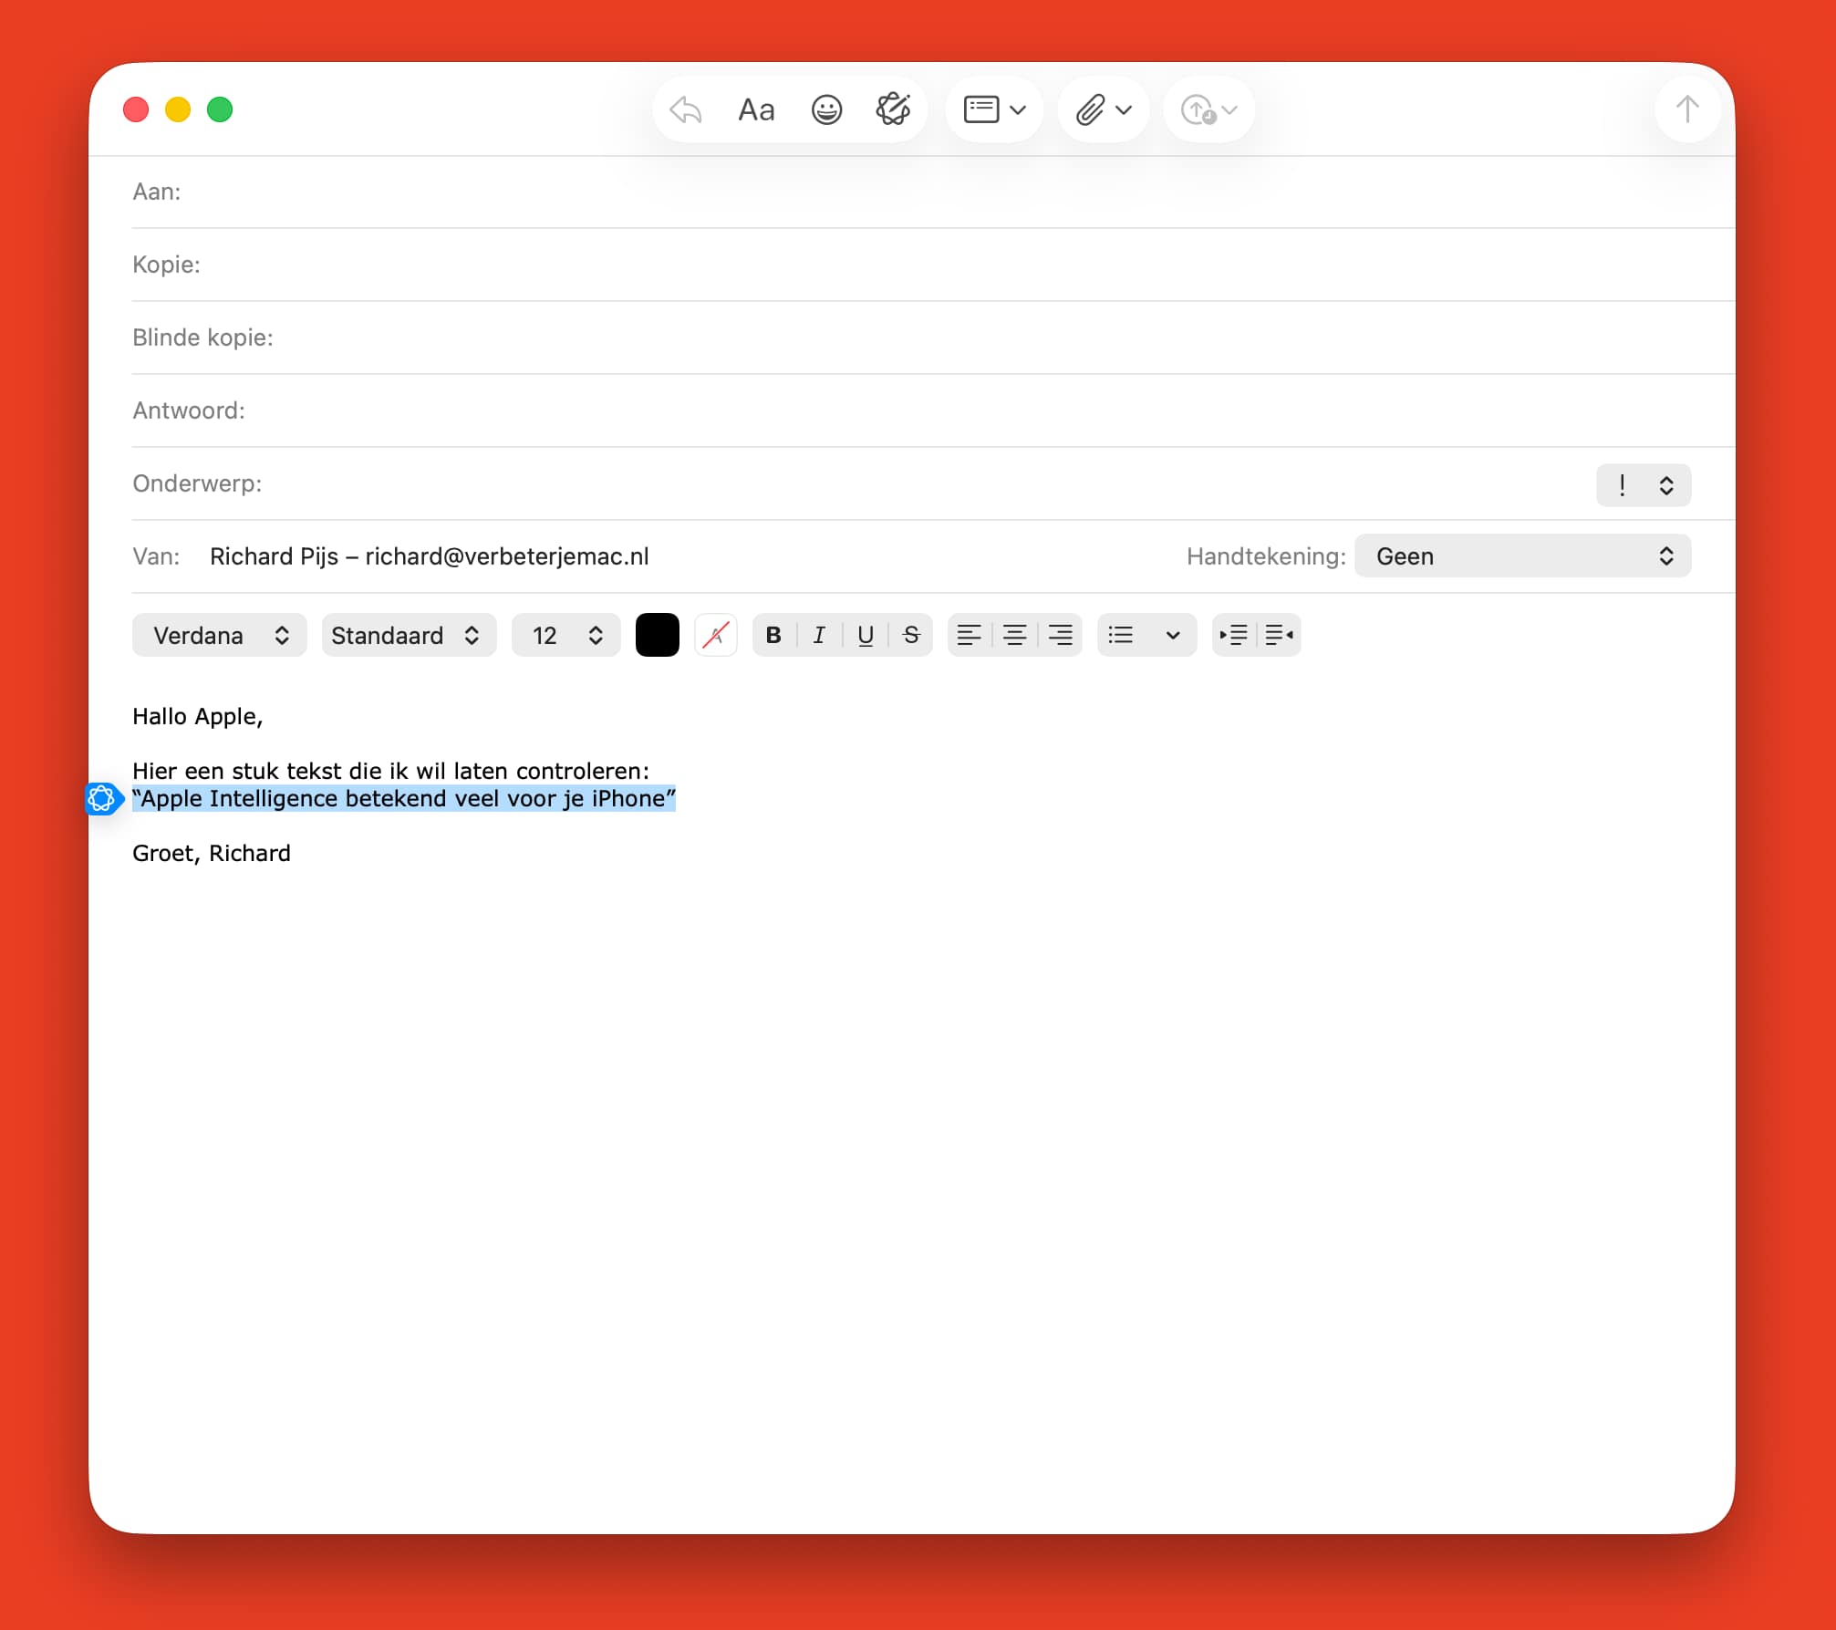Click the Apple Intelligence icon beside highlighted text
This screenshot has width=1836, height=1630.
103,798
